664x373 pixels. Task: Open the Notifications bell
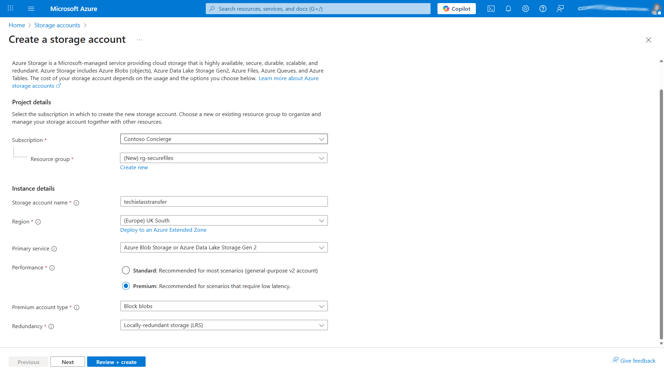[508, 9]
